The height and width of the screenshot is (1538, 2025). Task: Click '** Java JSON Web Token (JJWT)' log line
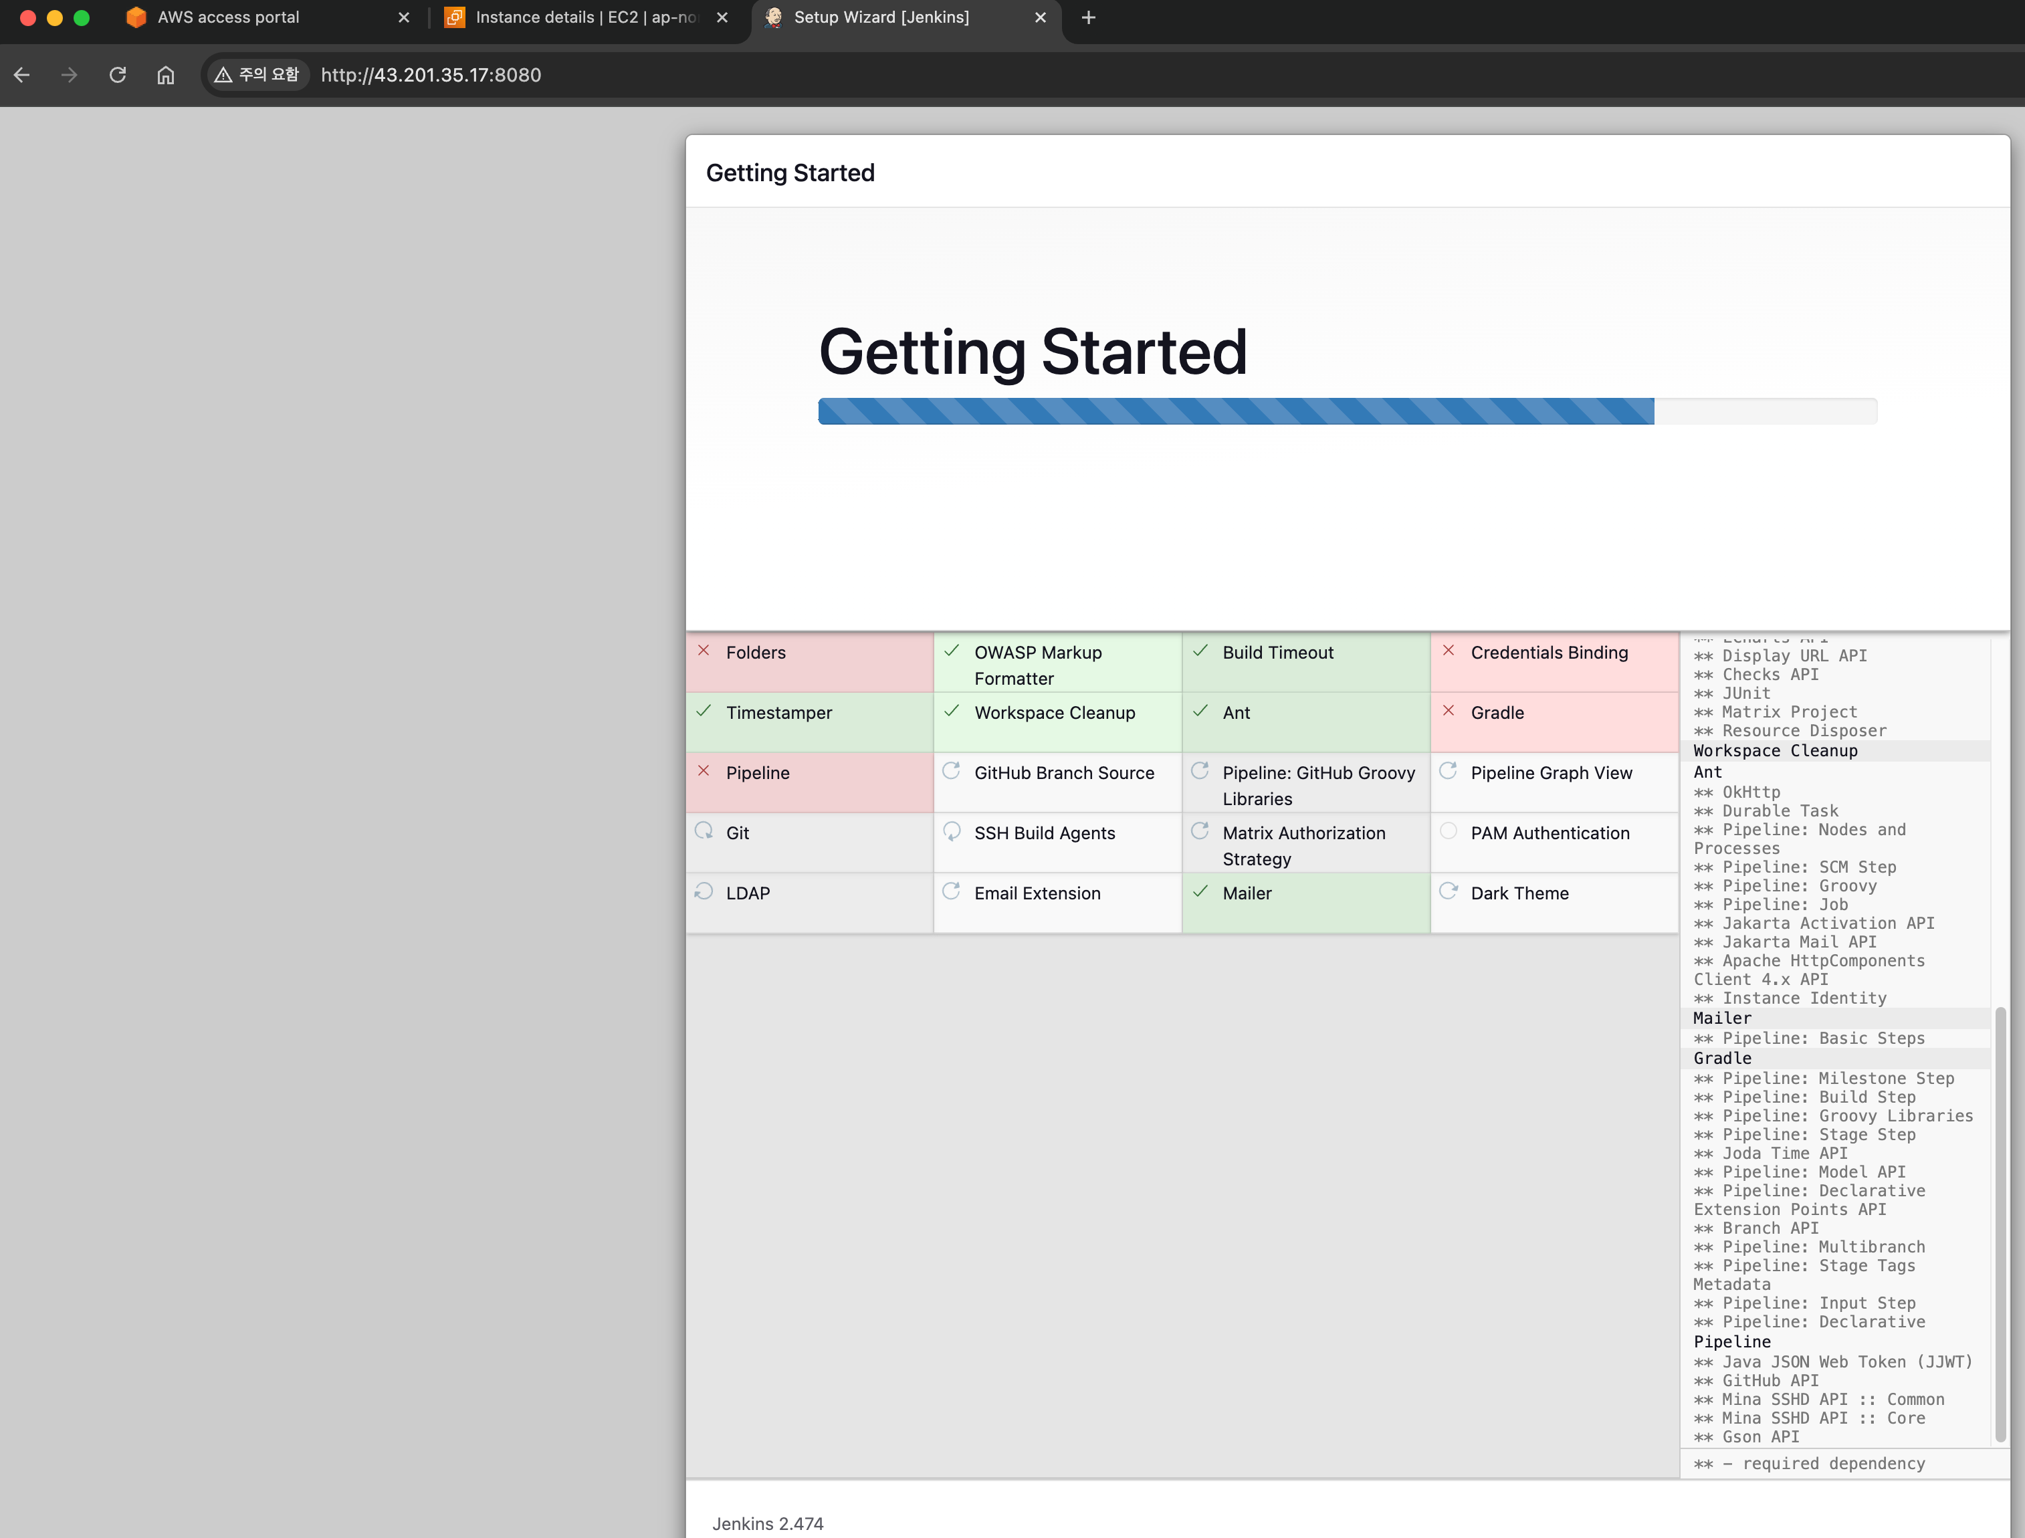coord(1833,1362)
